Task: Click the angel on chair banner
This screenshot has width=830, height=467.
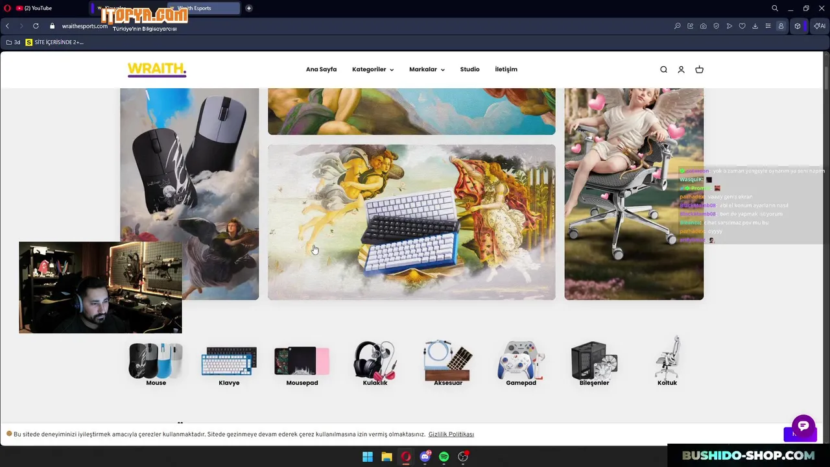Action: click(634, 194)
